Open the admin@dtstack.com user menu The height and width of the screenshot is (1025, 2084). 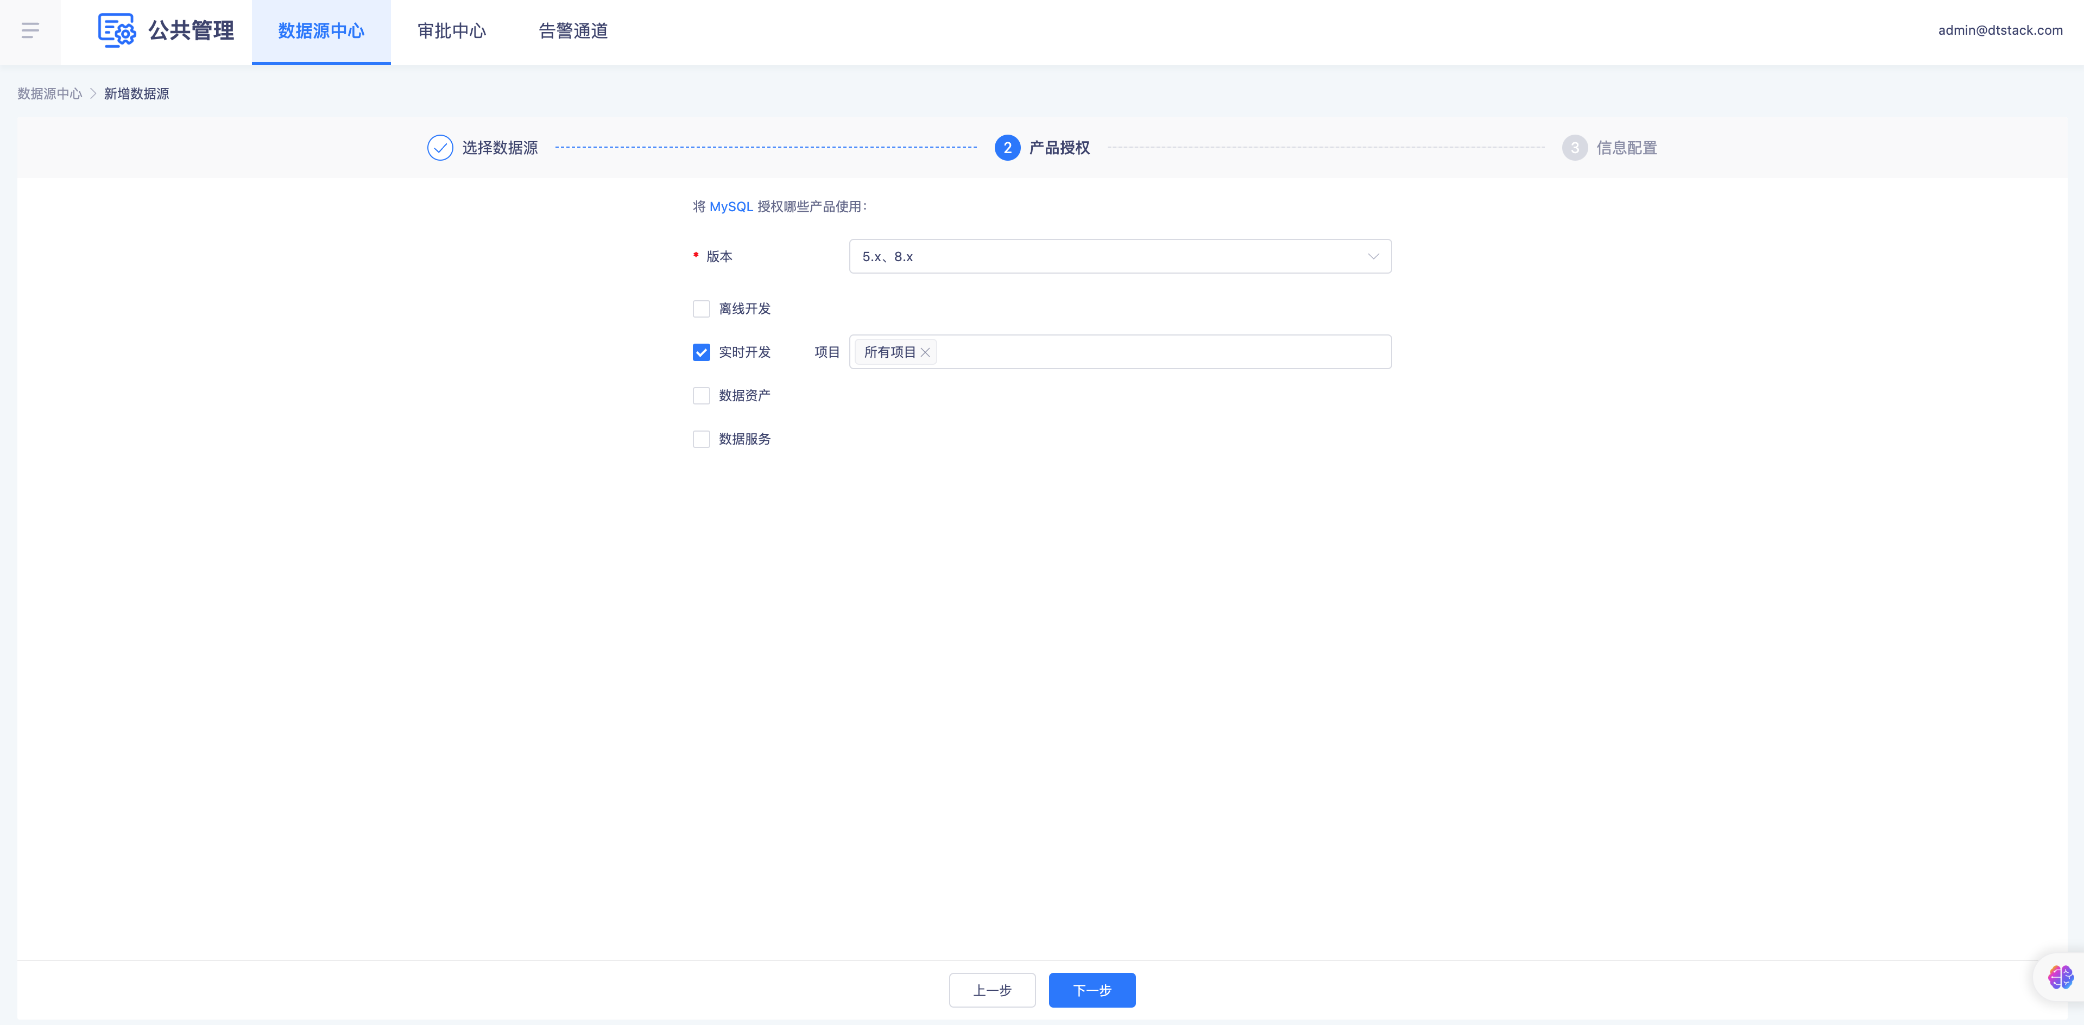tap(2000, 30)
